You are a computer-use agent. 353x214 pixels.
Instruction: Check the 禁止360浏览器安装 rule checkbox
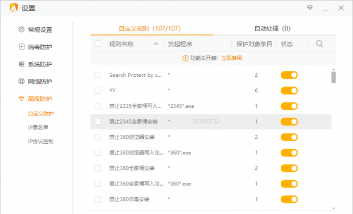98,137
